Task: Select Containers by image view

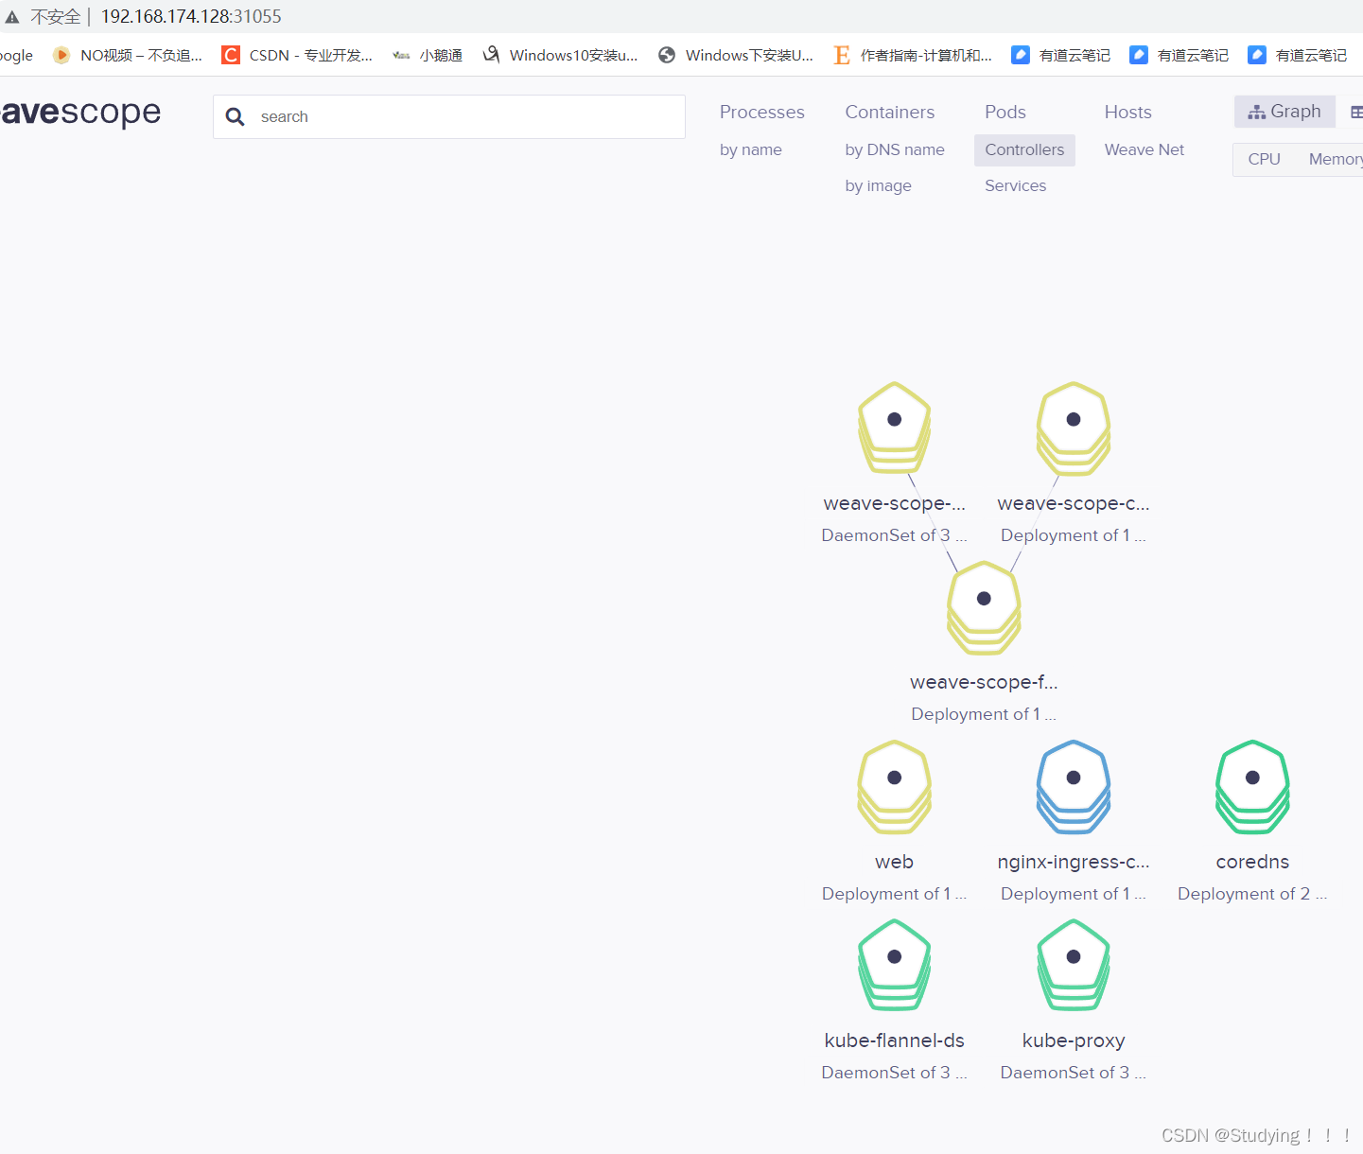Action: [879, 185]
